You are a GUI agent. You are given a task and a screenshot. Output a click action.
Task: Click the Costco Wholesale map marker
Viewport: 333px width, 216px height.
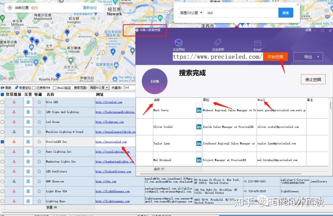(x=32, y=47)
